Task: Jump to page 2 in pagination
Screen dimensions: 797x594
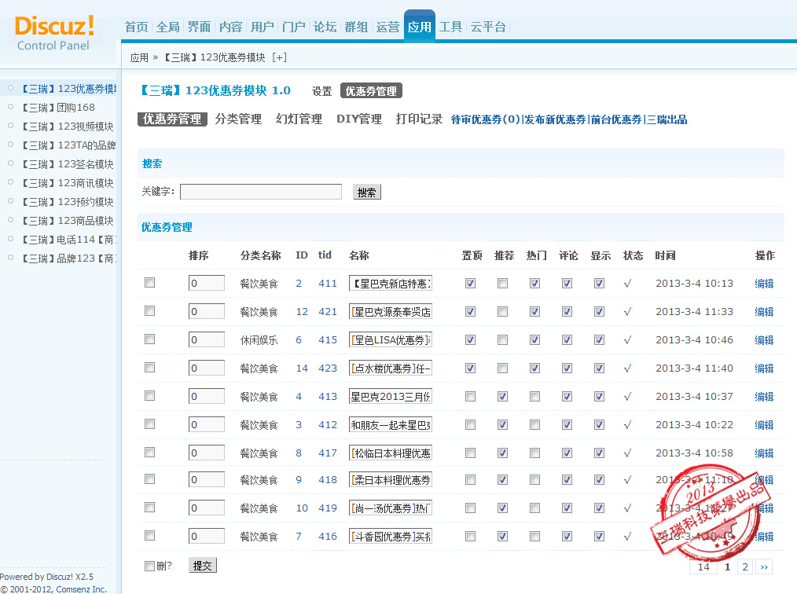Action: point(744,566)
